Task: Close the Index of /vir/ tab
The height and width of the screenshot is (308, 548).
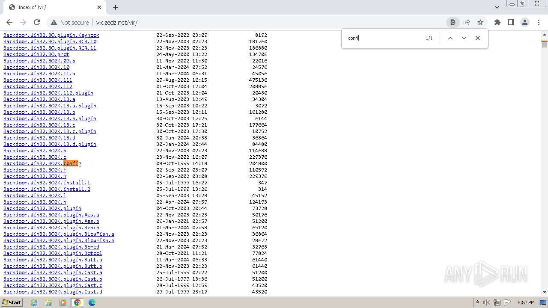Action: tap(99, 7)
